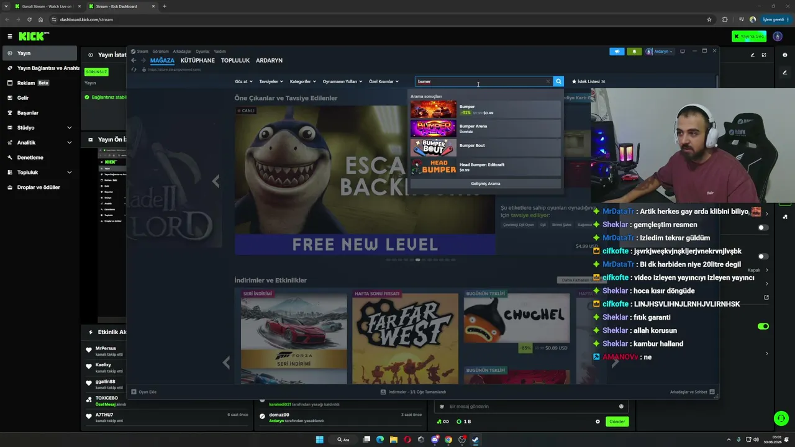Screen dimensions: 795x447
Task: Select the Bumper Bout search result
Action: 485,148
